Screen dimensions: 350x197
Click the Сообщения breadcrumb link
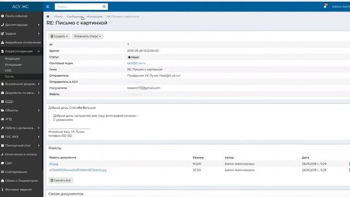point(74,16)
